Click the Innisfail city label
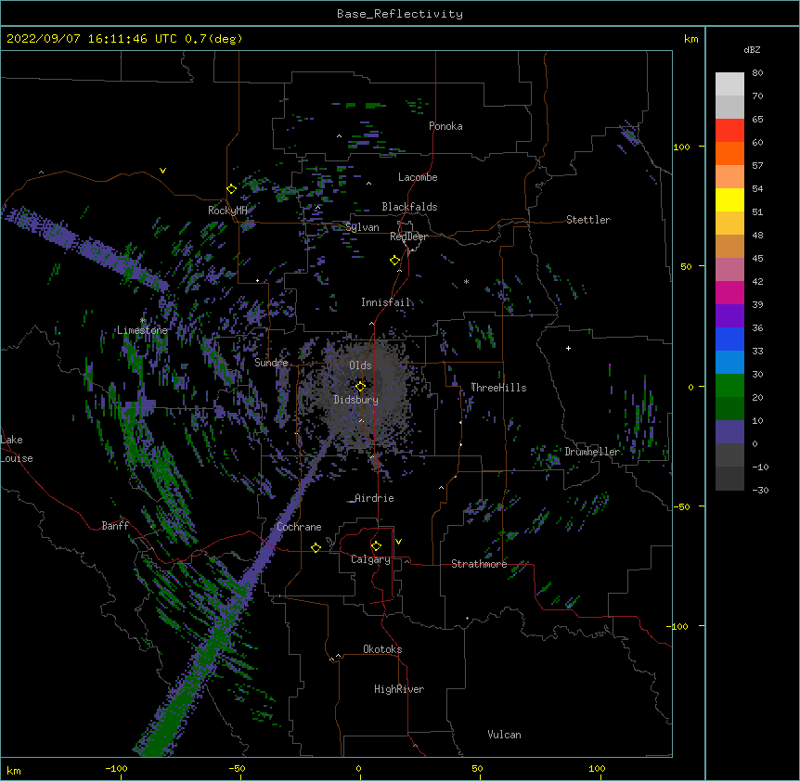Viewport: 800px width, 781px height. [x=386, y=302]
